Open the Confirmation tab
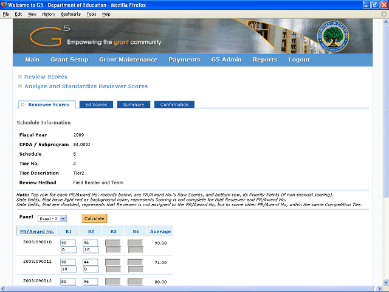 coord(174,105)
